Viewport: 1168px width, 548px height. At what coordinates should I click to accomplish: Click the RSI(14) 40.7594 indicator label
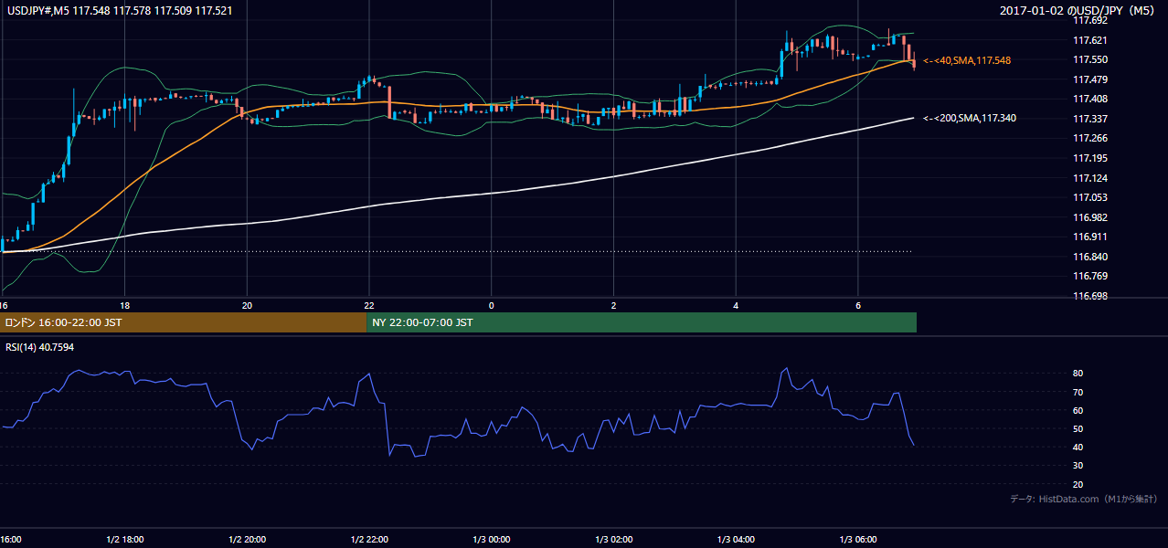39,347
